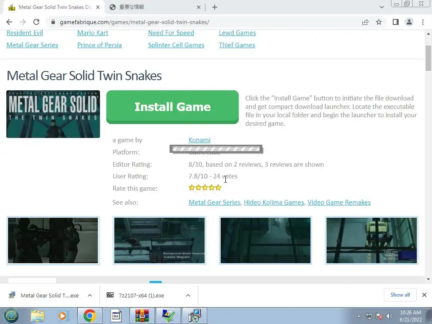Viewport: 432px width, 324px height.
Task: Open the taskbar clock and date
Action: (x=410, y=316)
